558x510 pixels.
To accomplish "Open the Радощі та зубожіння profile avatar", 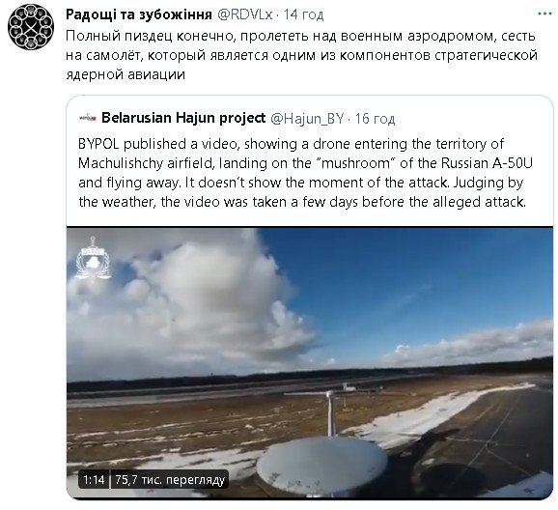I will tap(31, 27).
